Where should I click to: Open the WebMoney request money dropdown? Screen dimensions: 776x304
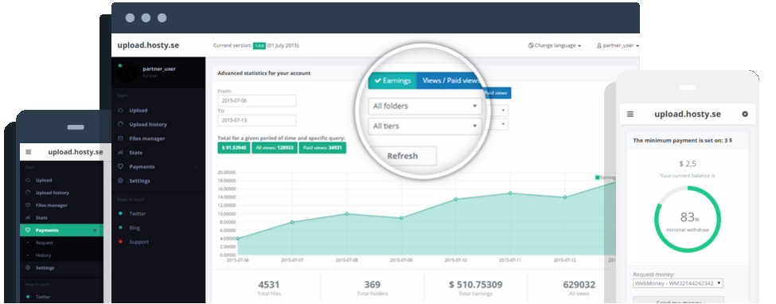678,283
